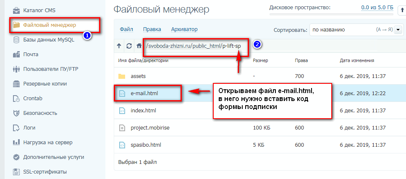
Task: Click the Файловый менеджер folder icon
Action: click(x=16, y=25)
